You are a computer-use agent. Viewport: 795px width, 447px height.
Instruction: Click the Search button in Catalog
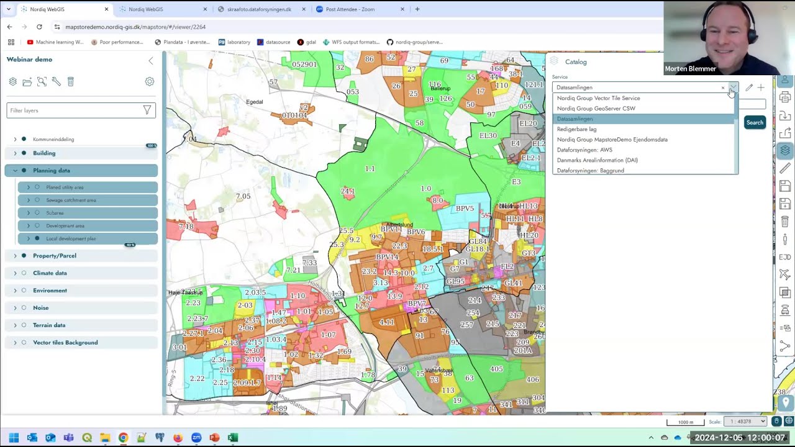755,122
